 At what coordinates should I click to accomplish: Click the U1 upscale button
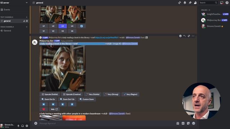[x=43, y=26]
